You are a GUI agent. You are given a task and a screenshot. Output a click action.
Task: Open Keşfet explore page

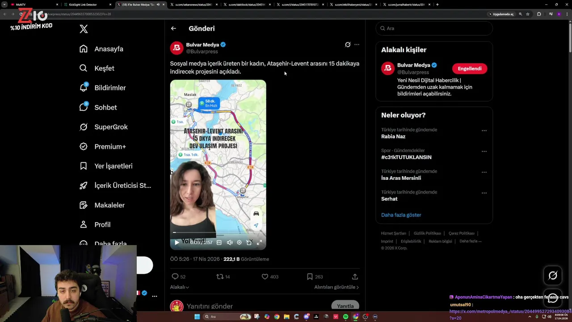click(x=97, y=68)
